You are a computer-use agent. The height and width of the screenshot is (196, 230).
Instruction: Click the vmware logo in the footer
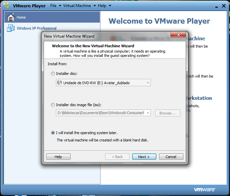(205, 189)
